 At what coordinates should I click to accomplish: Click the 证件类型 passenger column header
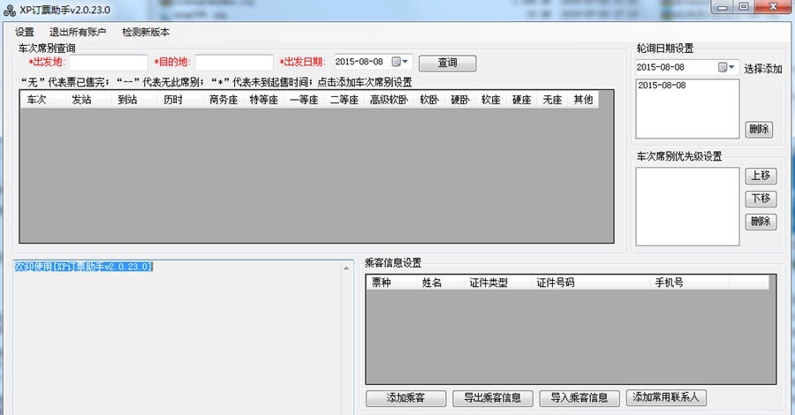click(496, 283)
